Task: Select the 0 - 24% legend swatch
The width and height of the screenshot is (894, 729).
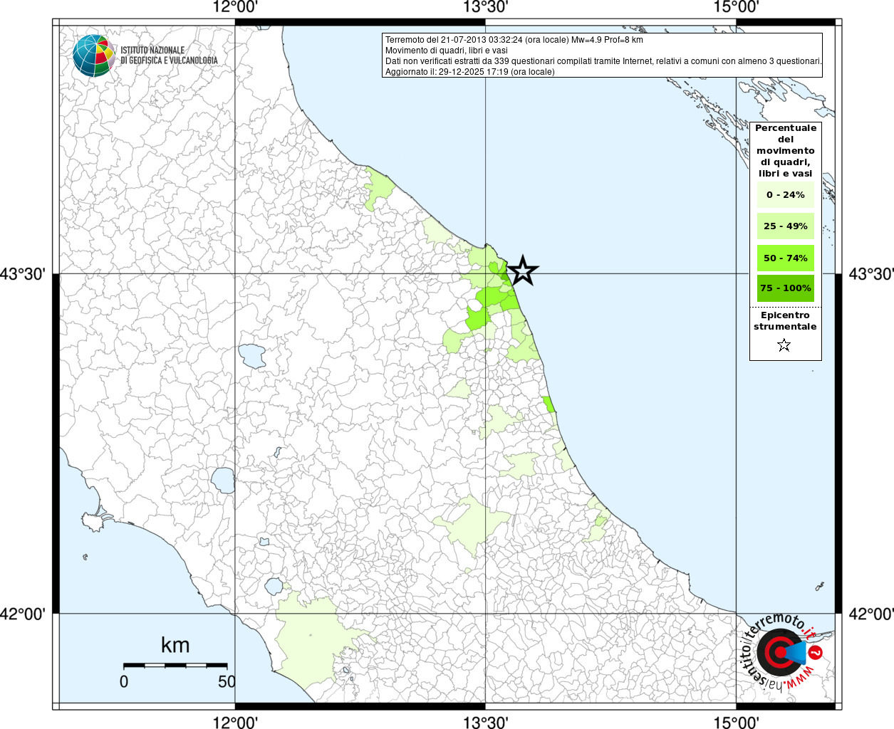Action: (x=785, y=195)
